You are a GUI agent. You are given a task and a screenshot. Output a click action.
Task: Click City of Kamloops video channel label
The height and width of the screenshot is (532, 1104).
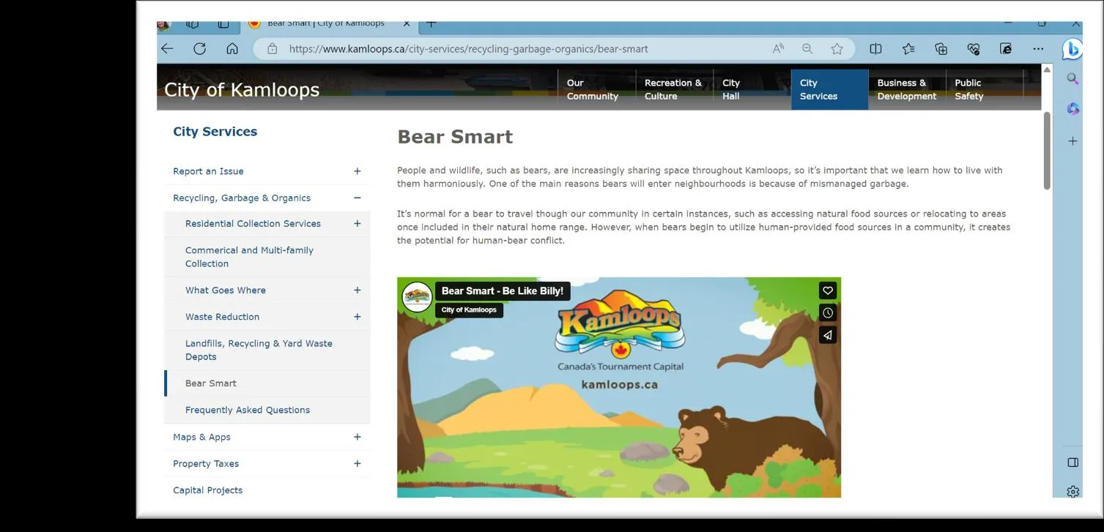[x=469, y=310]
